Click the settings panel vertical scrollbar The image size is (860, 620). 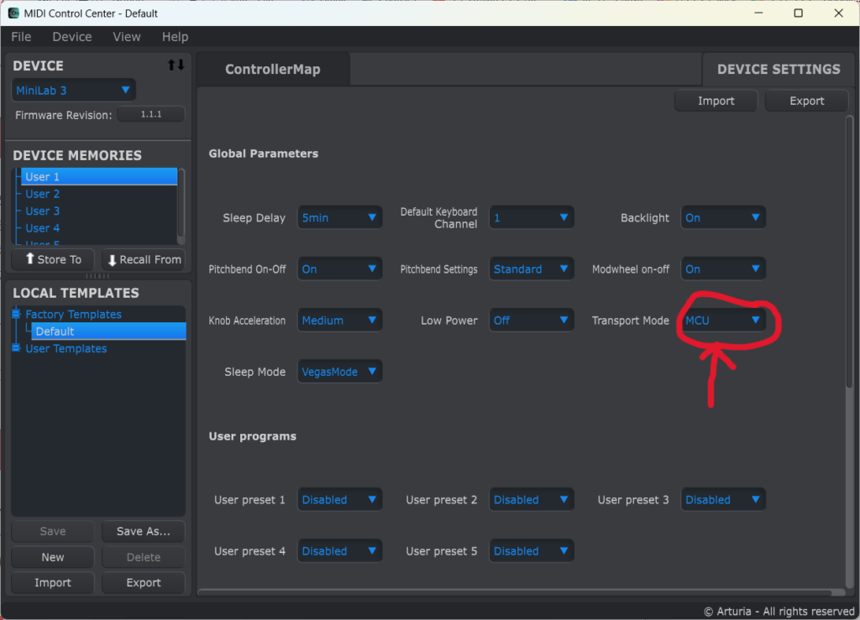click(850, 252)
